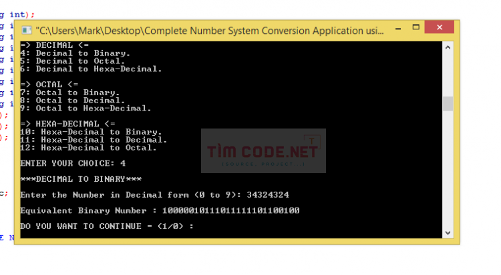Click the scrollbar down arrow
This screenshot has height=275, width=501.
[448, 233]
